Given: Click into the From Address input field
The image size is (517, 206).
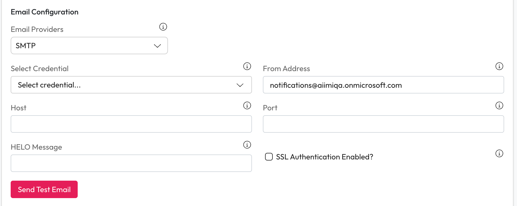Looking at the screenshot, I should [383, 85].
